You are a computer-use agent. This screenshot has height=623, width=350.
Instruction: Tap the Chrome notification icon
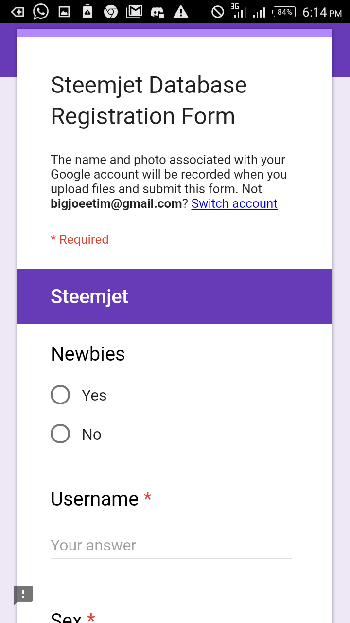pyautogui.click(x=111, y=12)
